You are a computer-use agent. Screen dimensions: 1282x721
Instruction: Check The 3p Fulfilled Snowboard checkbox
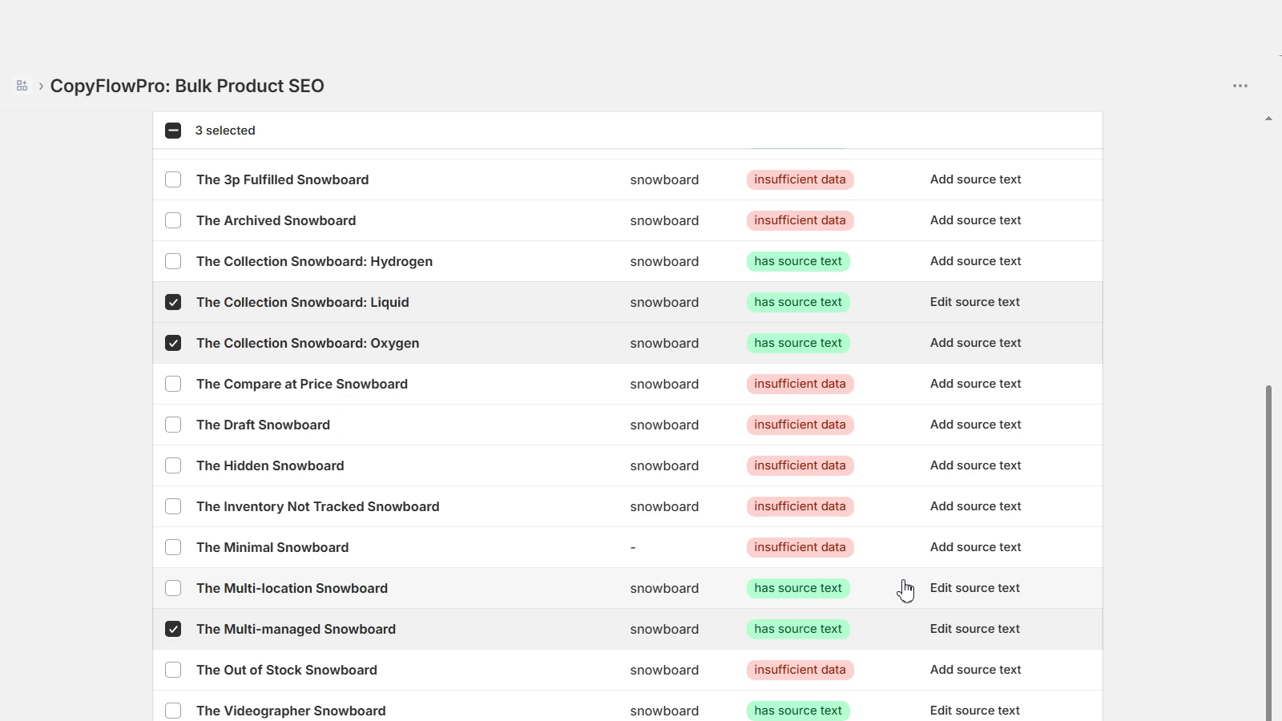[173, 179]
